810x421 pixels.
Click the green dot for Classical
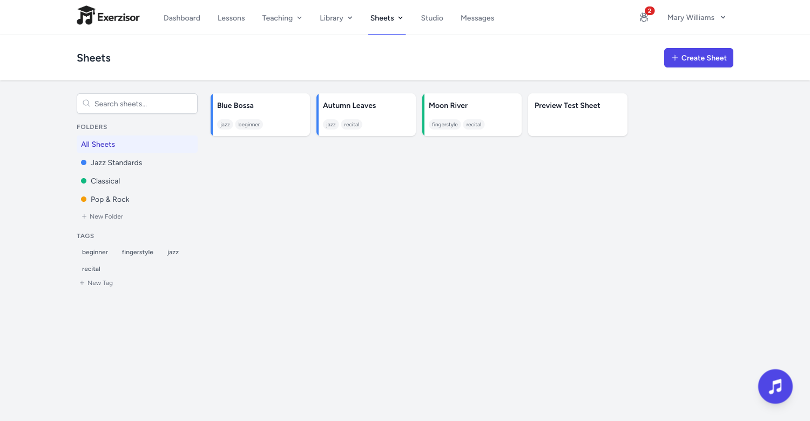coord(84,181)
